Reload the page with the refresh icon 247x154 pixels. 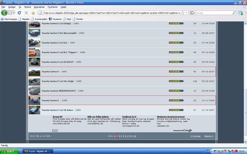click(x=19, y=13)
